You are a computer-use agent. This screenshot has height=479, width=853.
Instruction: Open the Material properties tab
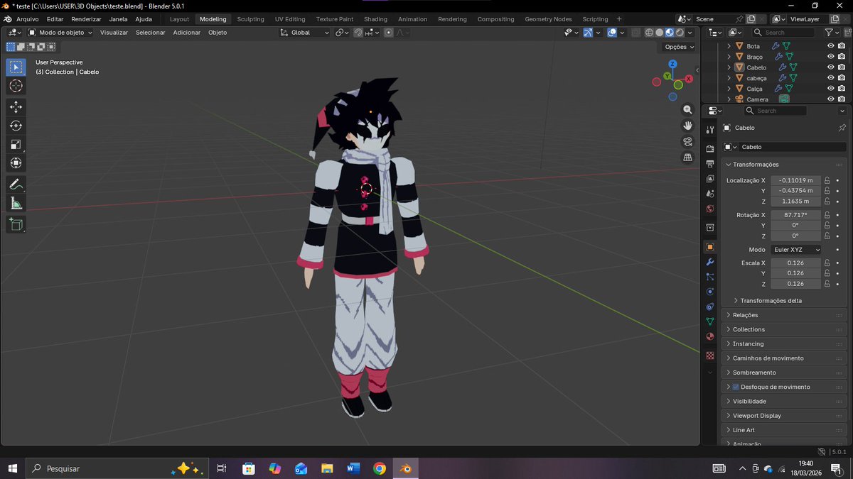709,336
